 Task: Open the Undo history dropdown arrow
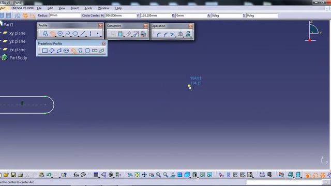point(52,178)
